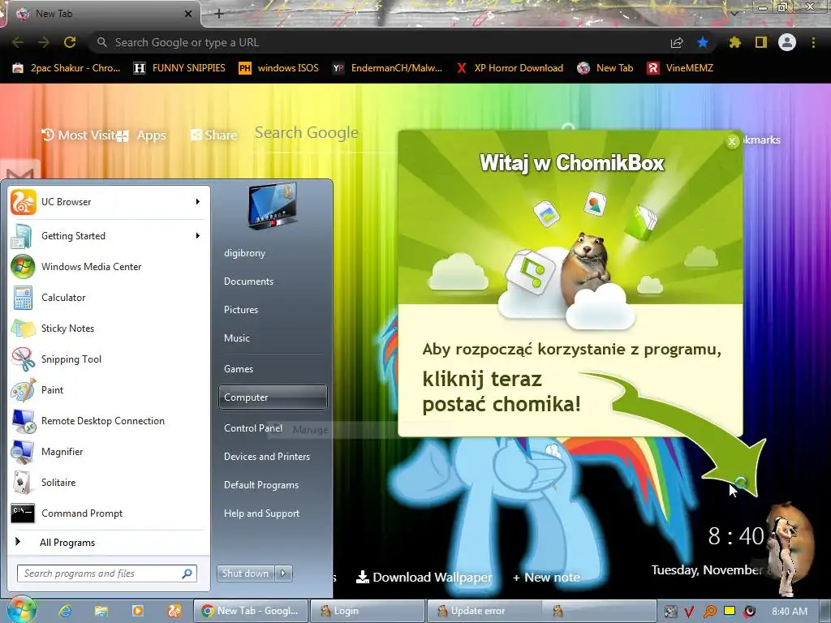Viewport: 831px width, 623px height.
Task: Open Sticky Notes
Action: point(108,328)
